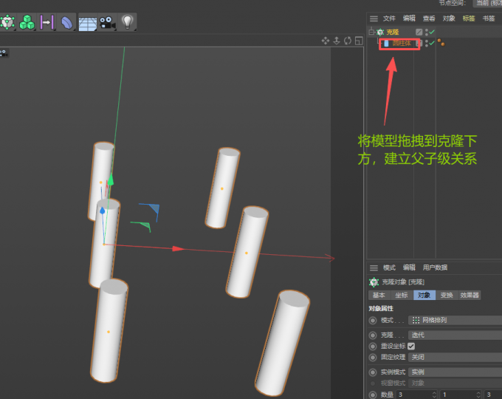The height and width of the screenshot is (399, 502).
Task: Open 用户数据 menu in Attribute Manager
Action: pos(435,267)
